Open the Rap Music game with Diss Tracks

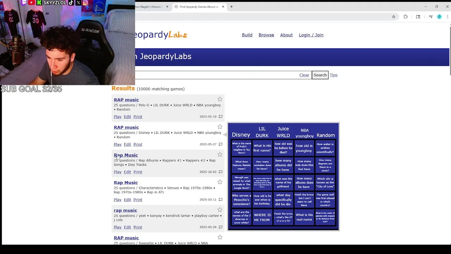(x=126, y=155)
